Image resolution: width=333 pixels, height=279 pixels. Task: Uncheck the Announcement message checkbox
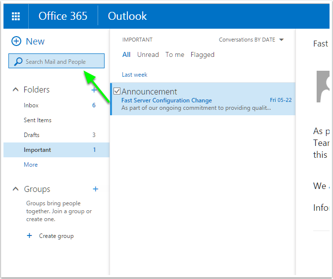pyautogui.click(x=117, y=91)
